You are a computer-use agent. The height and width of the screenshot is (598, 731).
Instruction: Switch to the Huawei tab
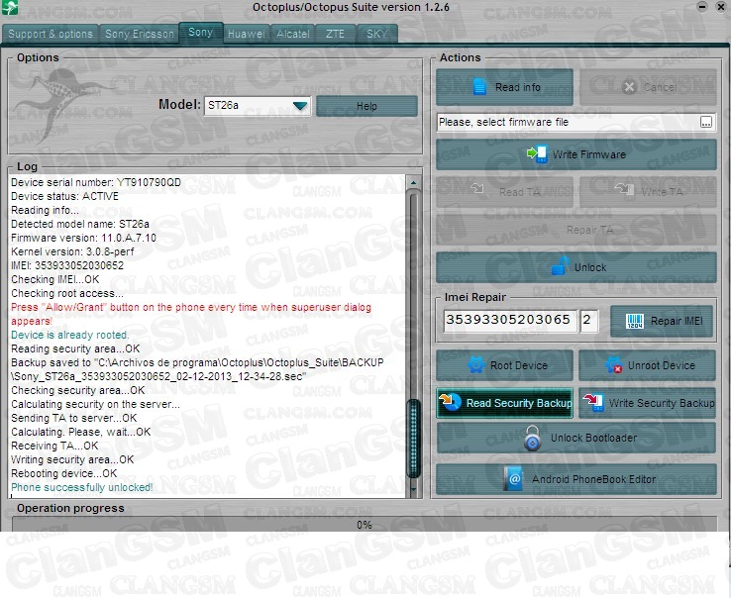tap(247, 34)
